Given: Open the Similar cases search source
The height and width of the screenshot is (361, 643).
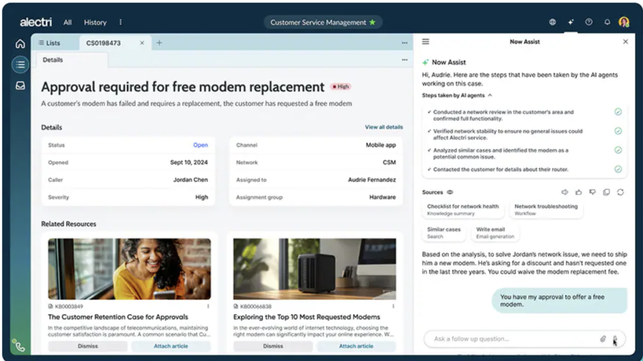Looking at the screenshot, I should (444, 232).
